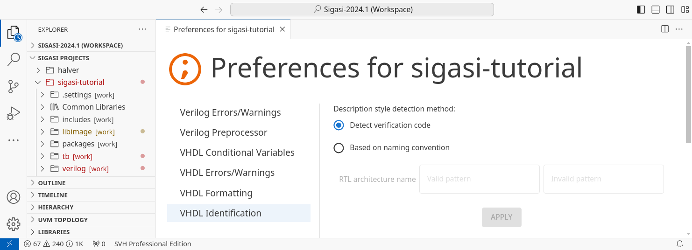Image resolution: width=692 pixels, height=250 pixels.
Task: Focus the Invalid pattern input field
Action: [604, 179]
